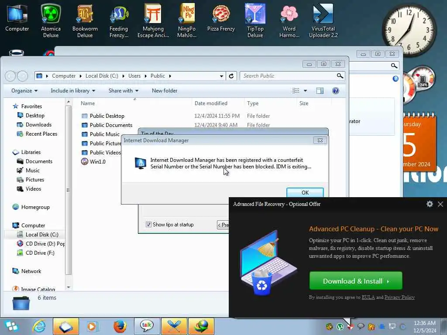This screenshot has height=335, width=447.
Task: Launch Windows Media Player from taskbar
Action: (93, 326)
